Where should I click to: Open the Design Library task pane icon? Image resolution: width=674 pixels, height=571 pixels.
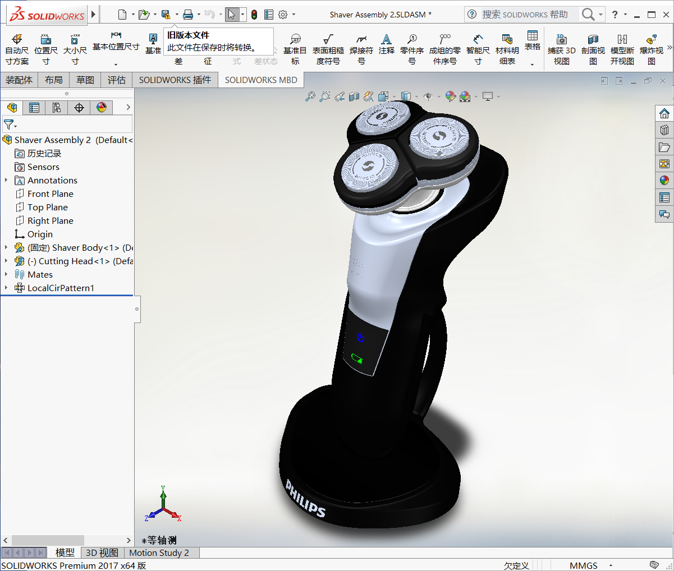[664, 130]
